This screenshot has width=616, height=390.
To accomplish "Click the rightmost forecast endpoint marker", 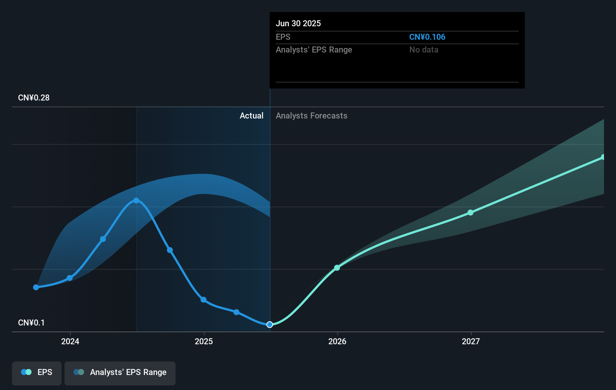I will [x=603, y=157].
